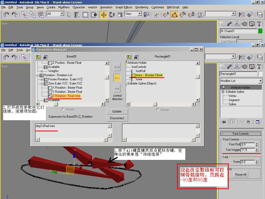Click Rectangle01 object color swatch
The image size is (265, 199).
[260, 74]
